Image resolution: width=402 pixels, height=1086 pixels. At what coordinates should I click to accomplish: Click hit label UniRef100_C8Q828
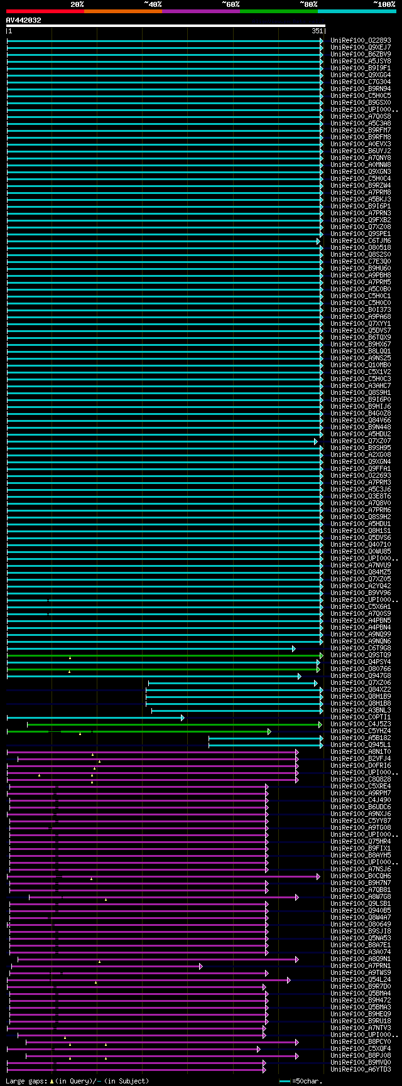tap(361, 780)
